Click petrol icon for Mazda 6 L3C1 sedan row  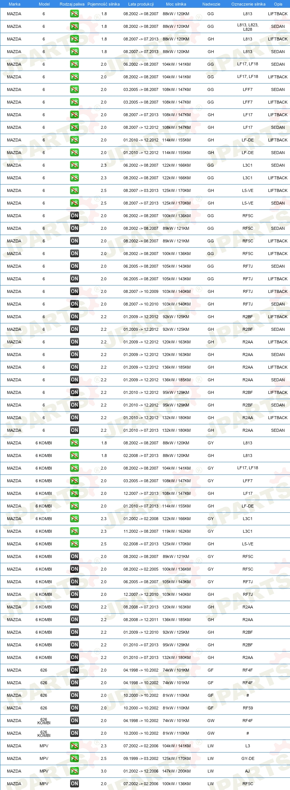pos(75,165)
